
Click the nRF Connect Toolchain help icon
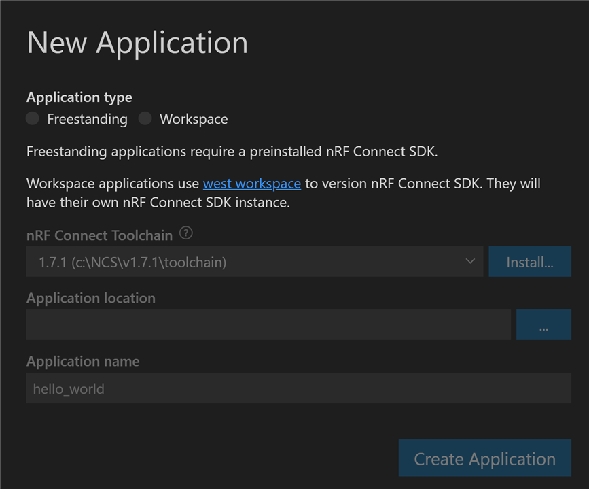tap(186, 233)
